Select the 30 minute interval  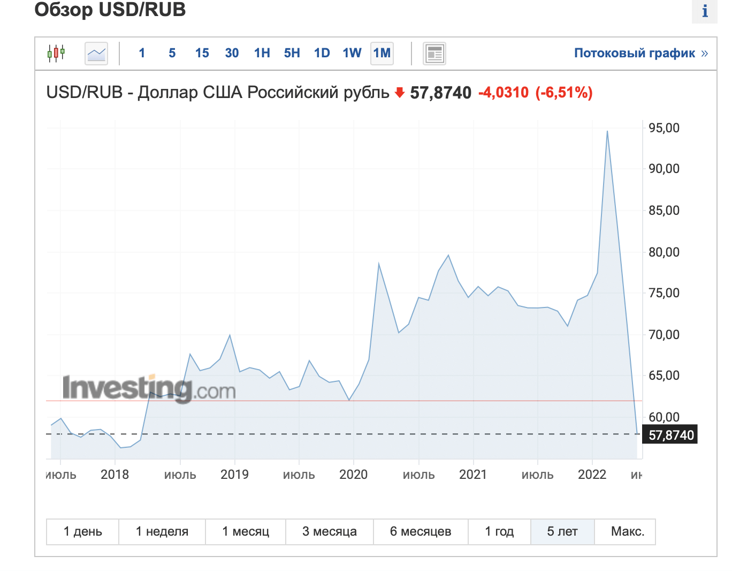click(x=232, y=53)
